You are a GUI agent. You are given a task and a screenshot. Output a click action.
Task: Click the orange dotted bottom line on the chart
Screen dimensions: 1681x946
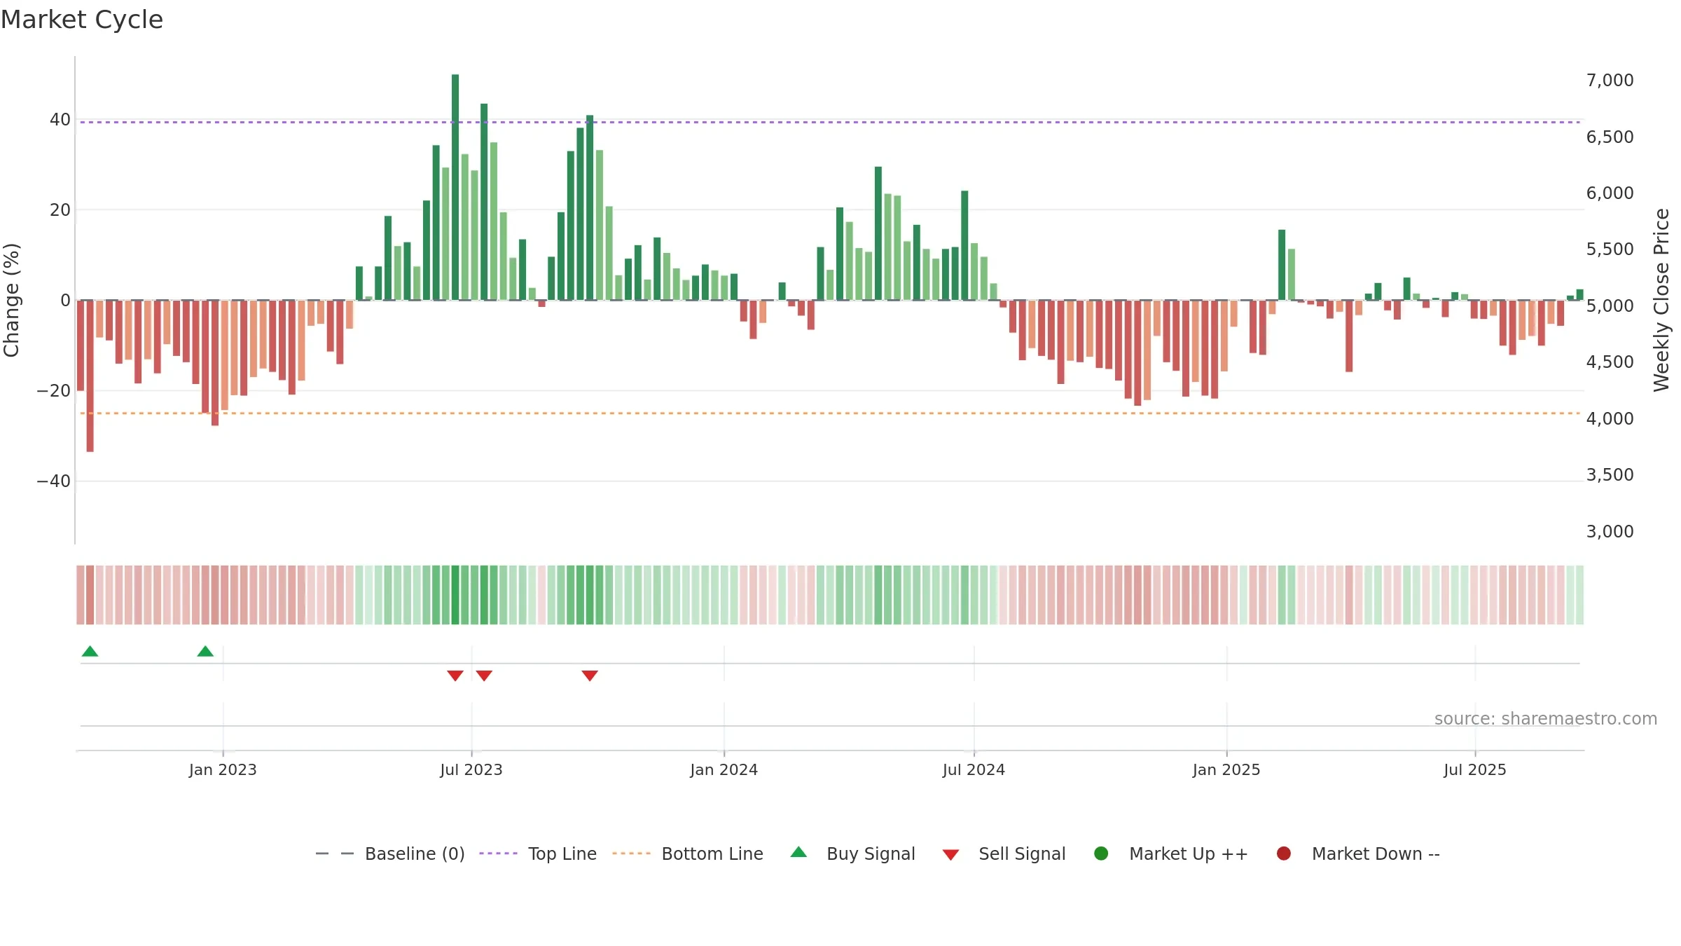pyautogui.click(x=831, y=413)
